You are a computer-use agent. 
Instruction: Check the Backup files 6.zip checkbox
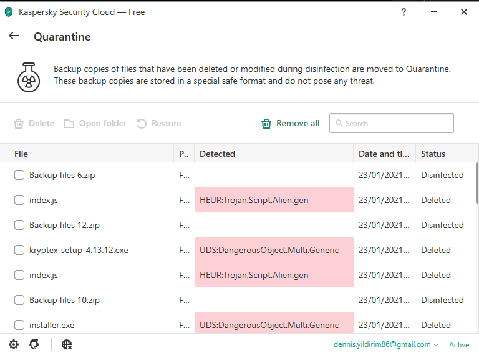click(x=19, y=176)
